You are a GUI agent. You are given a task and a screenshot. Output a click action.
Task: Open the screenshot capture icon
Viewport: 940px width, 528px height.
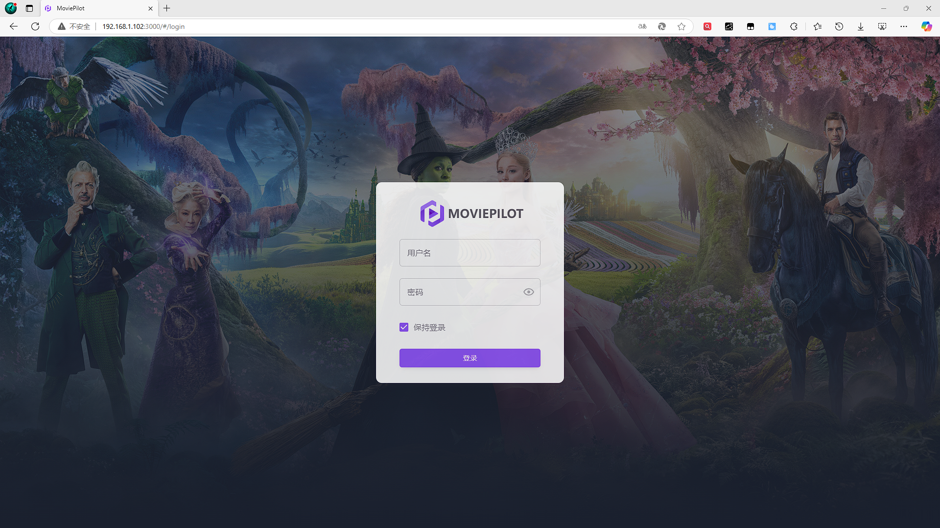click(882, 26)
